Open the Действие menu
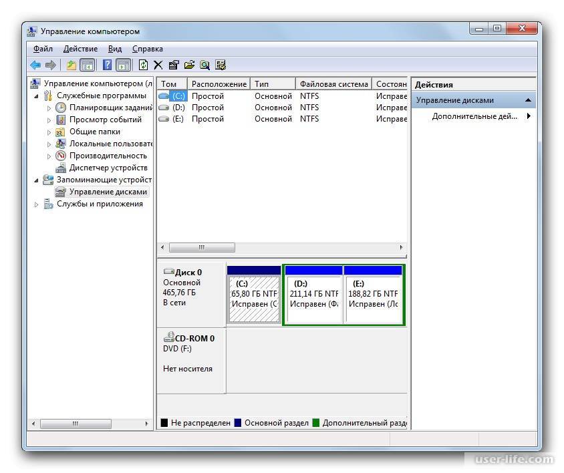This screenshot has height=473, width=564. tap(80, 49)
